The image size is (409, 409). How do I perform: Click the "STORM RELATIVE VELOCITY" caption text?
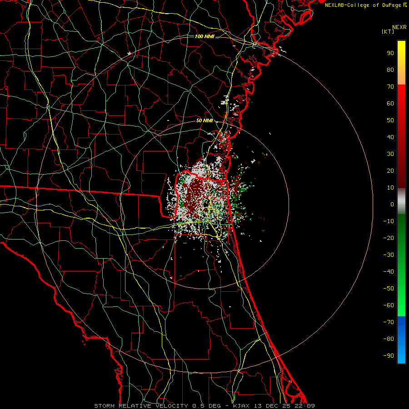(x=141, y=406)
